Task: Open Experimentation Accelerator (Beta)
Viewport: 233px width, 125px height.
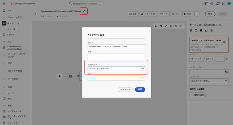Action: tap(15, 48)
